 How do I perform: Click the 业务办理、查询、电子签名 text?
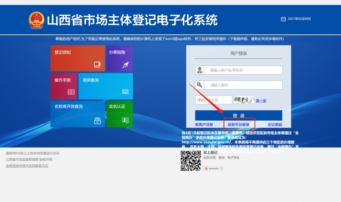pyautogui.click(x=221, y=158)
